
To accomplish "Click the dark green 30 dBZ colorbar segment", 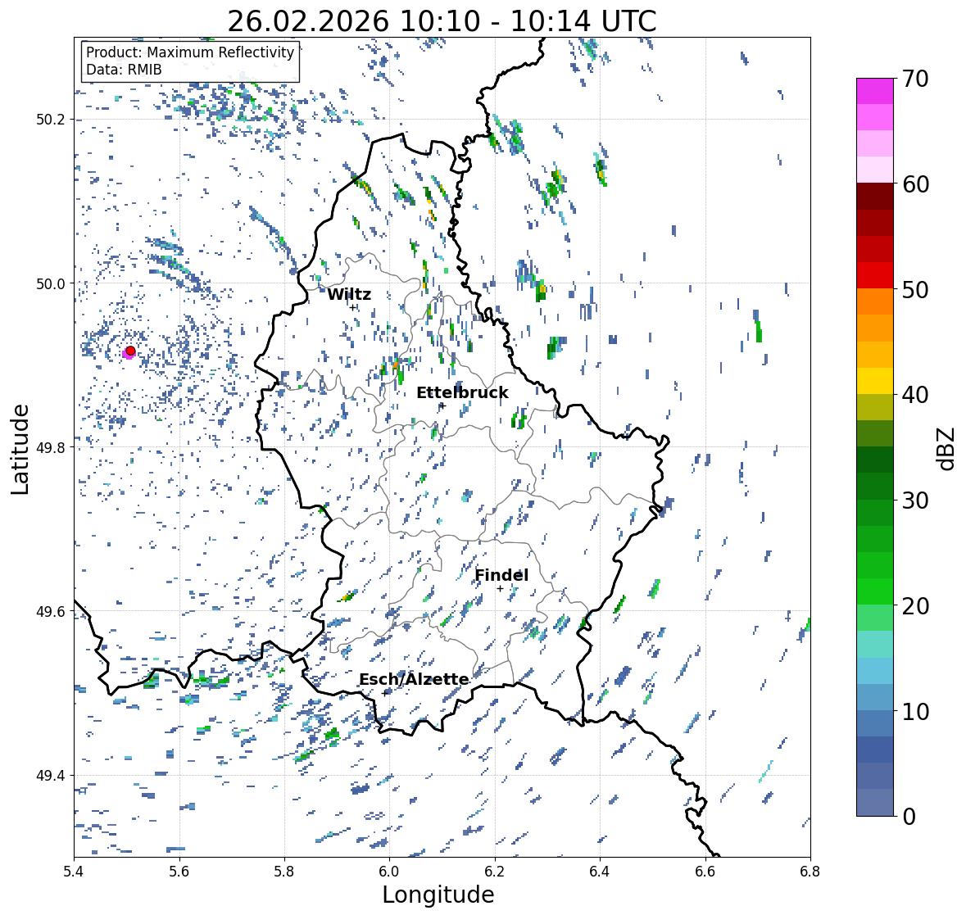I will coord(875,512).
